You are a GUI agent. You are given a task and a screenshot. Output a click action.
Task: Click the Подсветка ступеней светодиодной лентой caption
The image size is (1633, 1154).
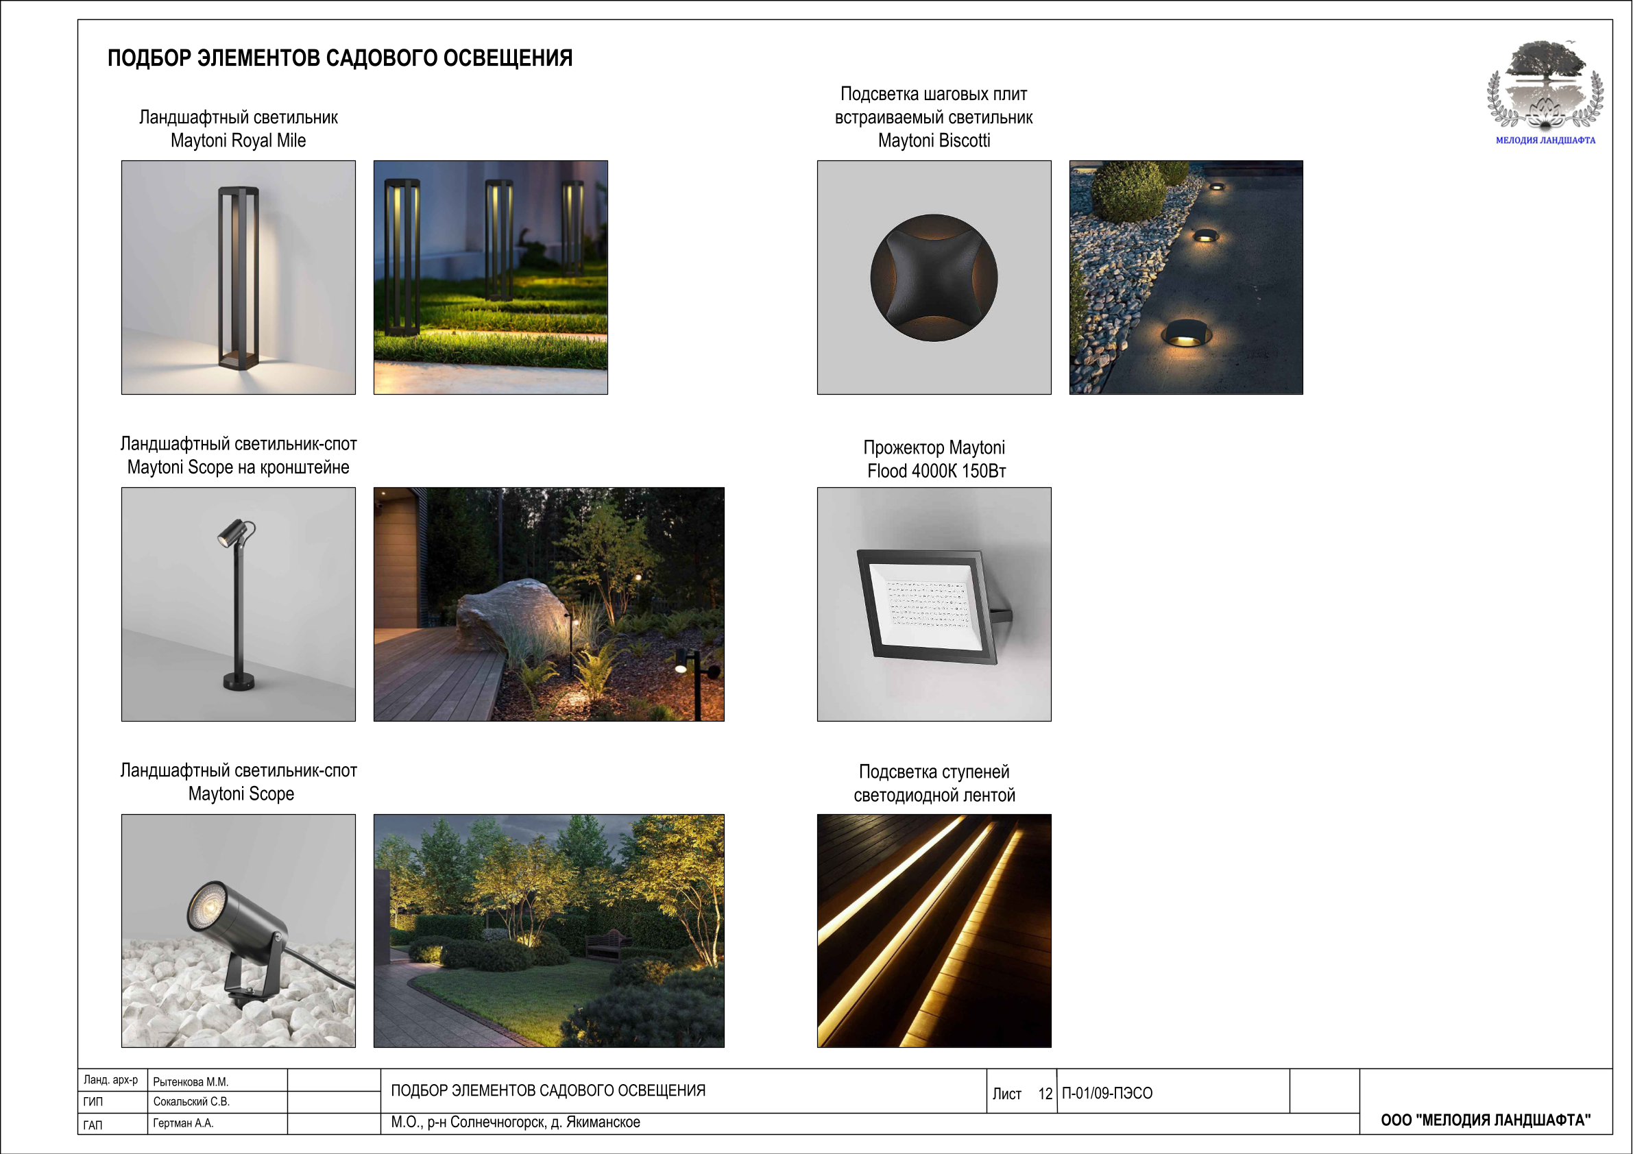point(934,783)
